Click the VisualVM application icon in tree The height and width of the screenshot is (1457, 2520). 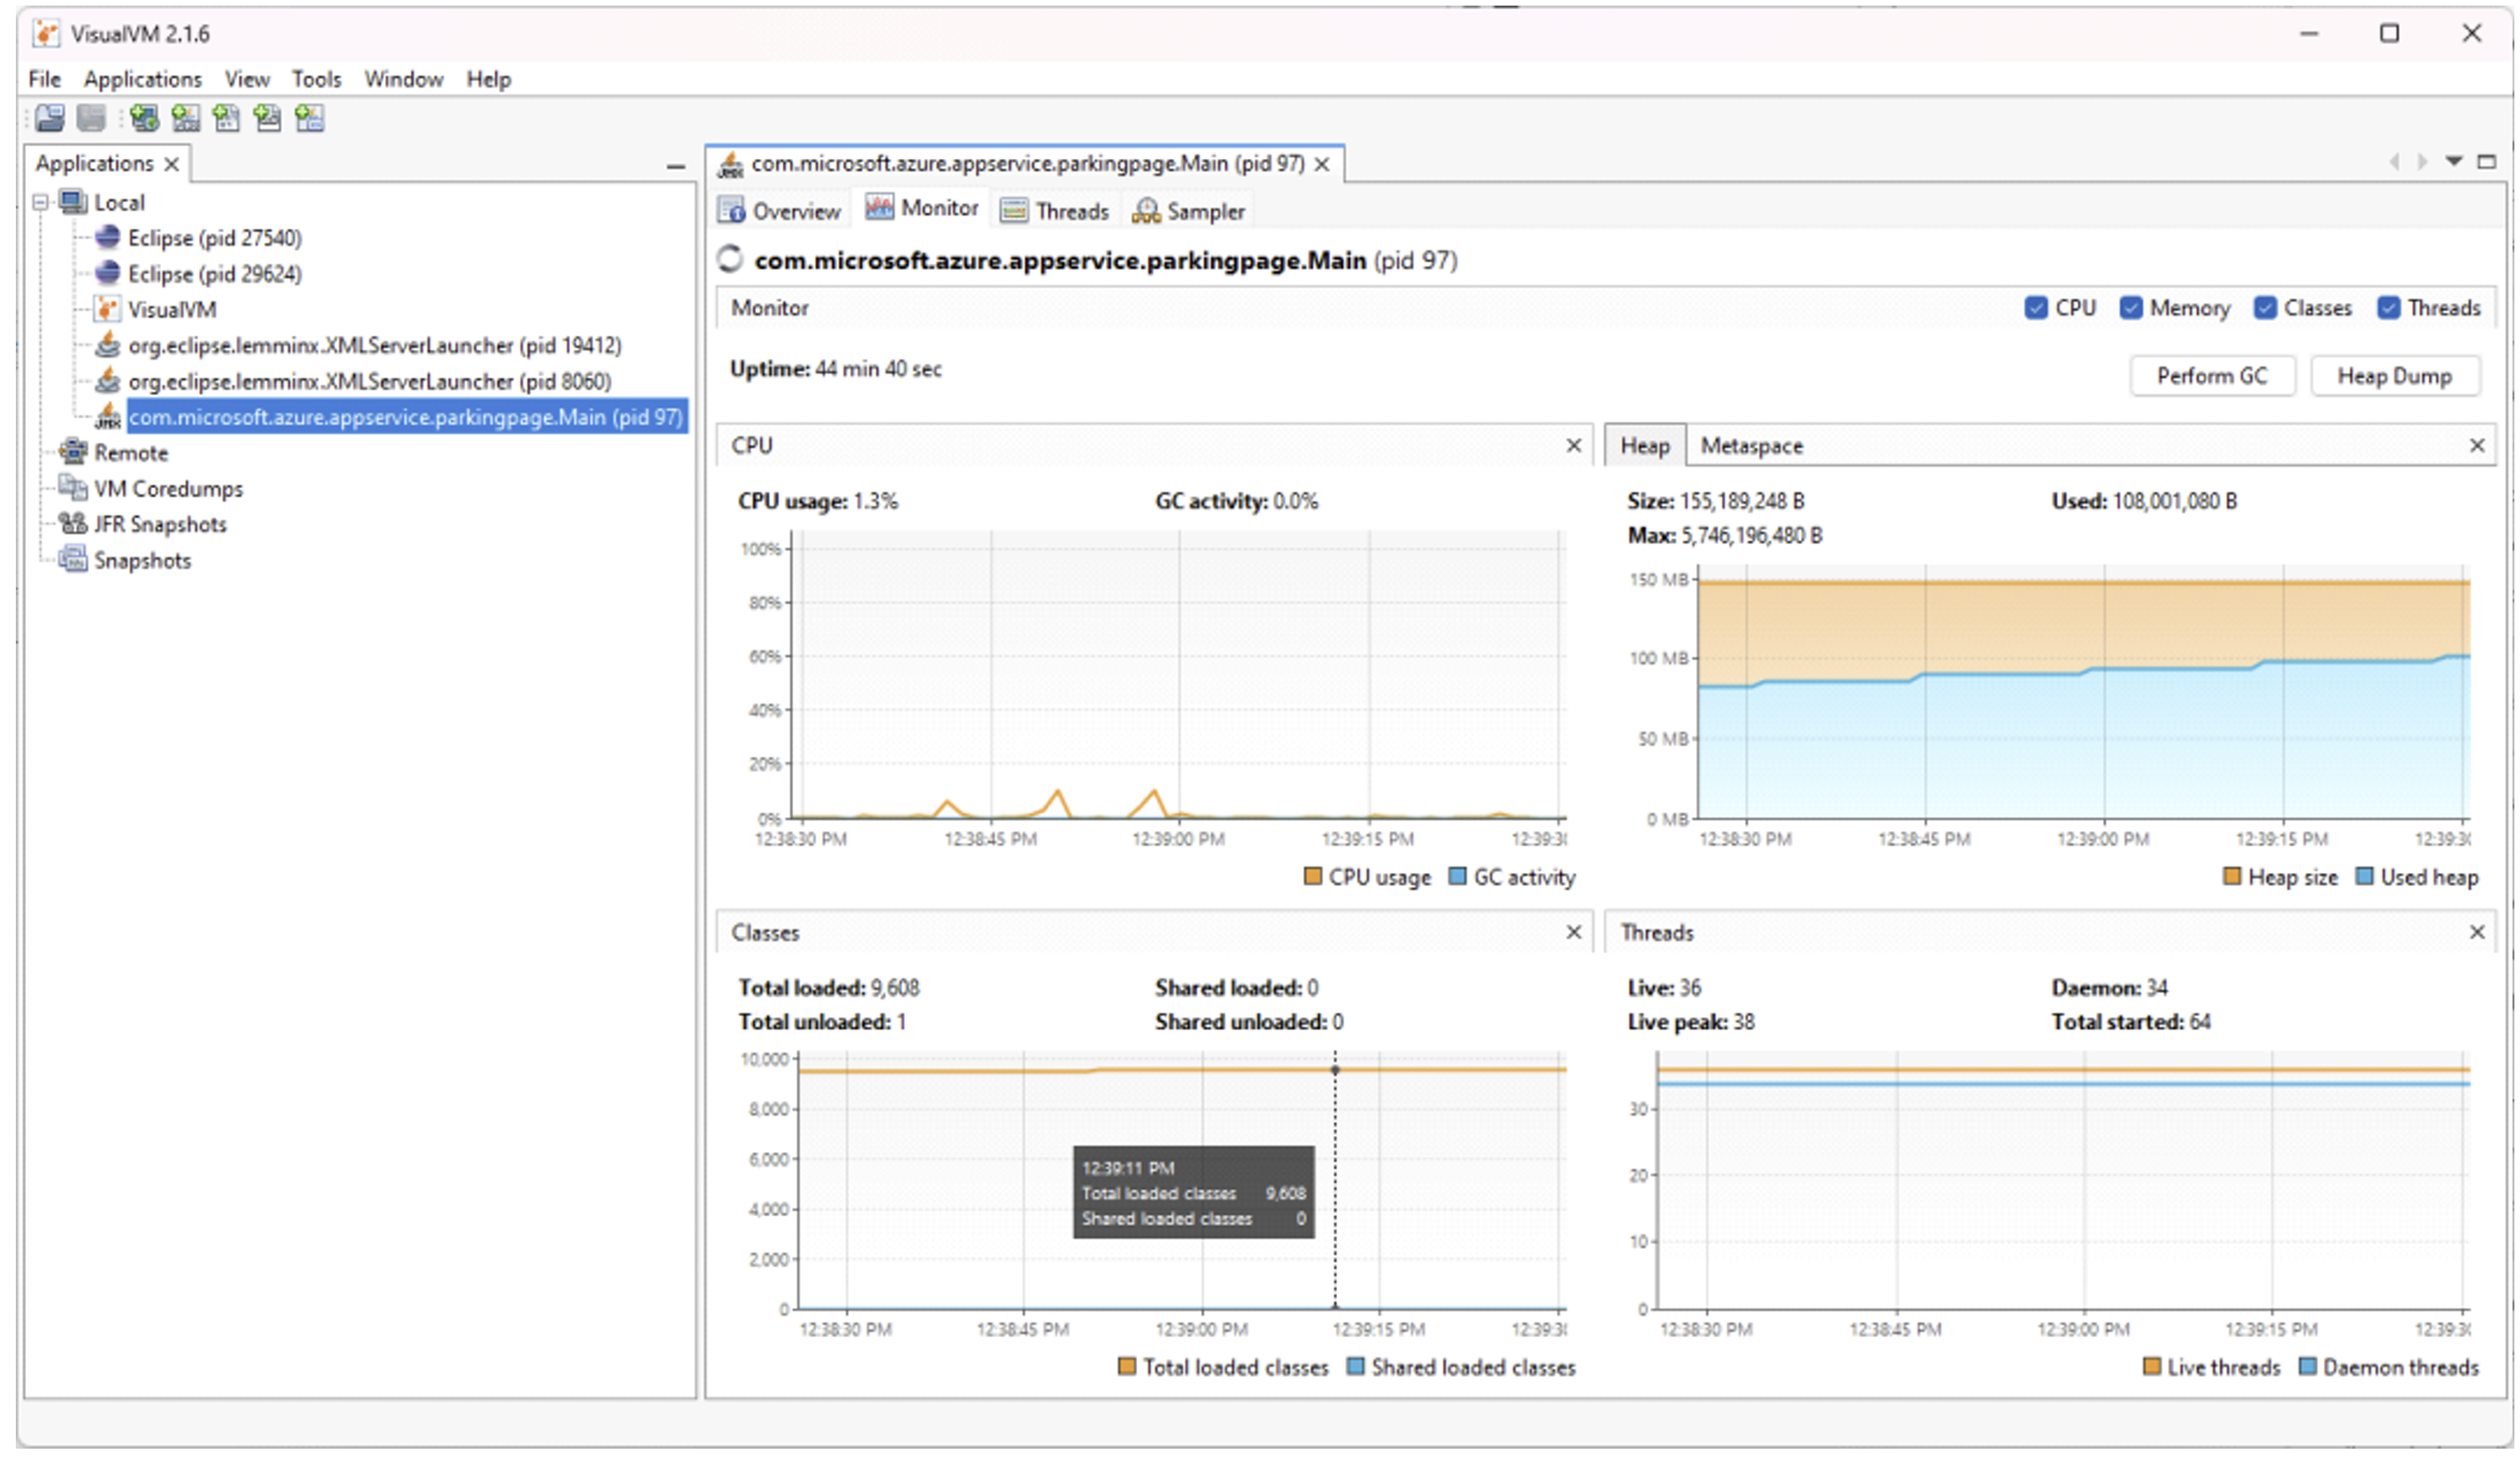pyautogui.click(x=107, y=310)
